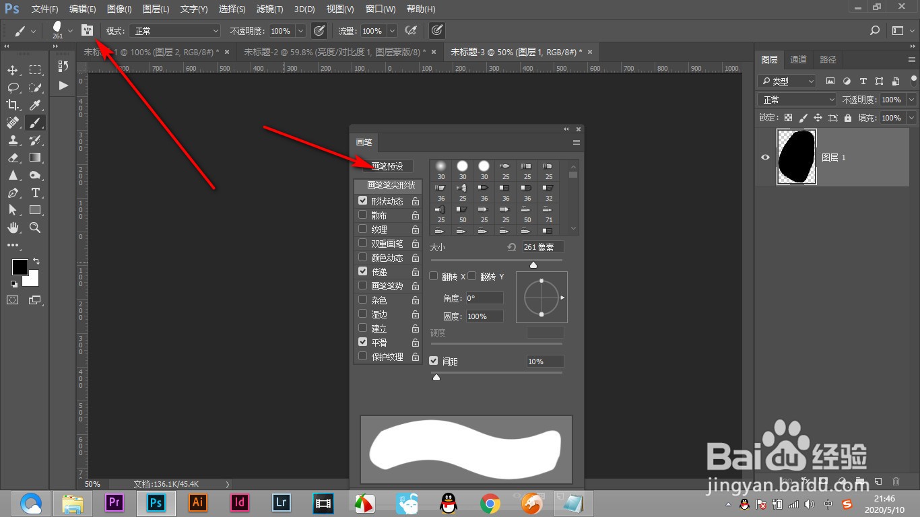This screenshot has height=517, width=920.
Task: Select the Eyedropper tool
Action: pos(35,105)
